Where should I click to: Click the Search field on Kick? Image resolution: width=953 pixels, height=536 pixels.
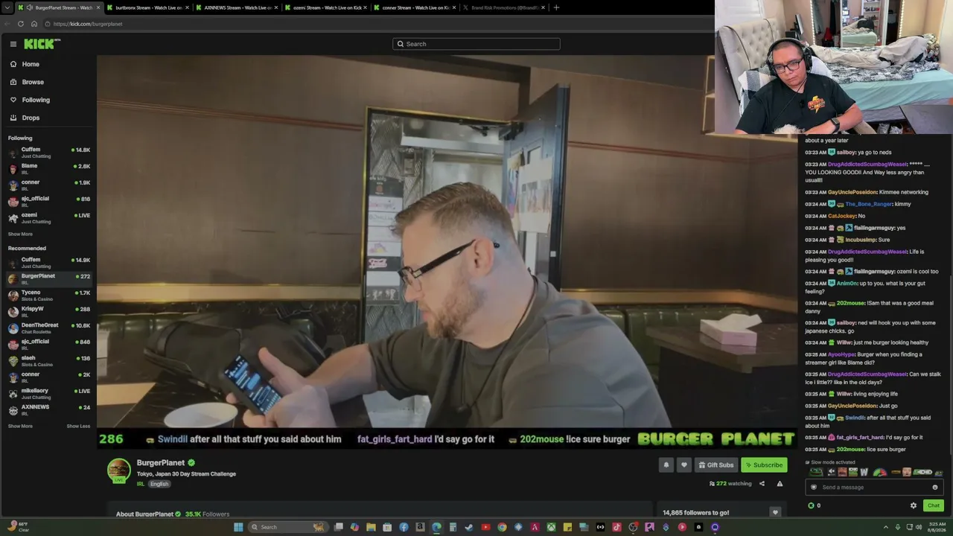coord(476,44)
